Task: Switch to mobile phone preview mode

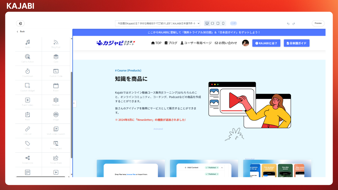Action: click(223, 23)
